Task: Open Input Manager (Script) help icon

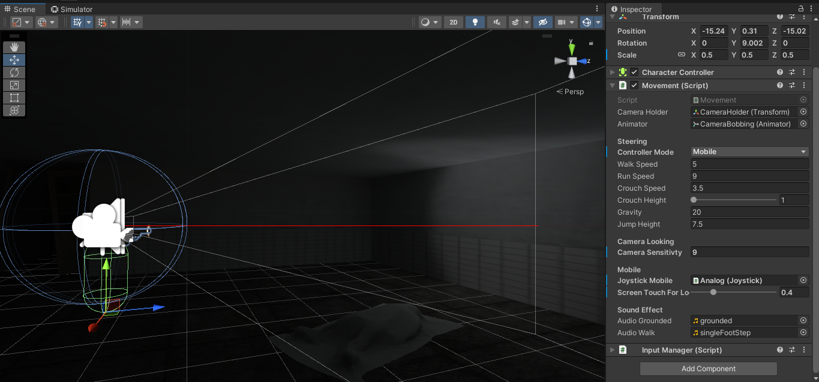Action: pos(780,350)
